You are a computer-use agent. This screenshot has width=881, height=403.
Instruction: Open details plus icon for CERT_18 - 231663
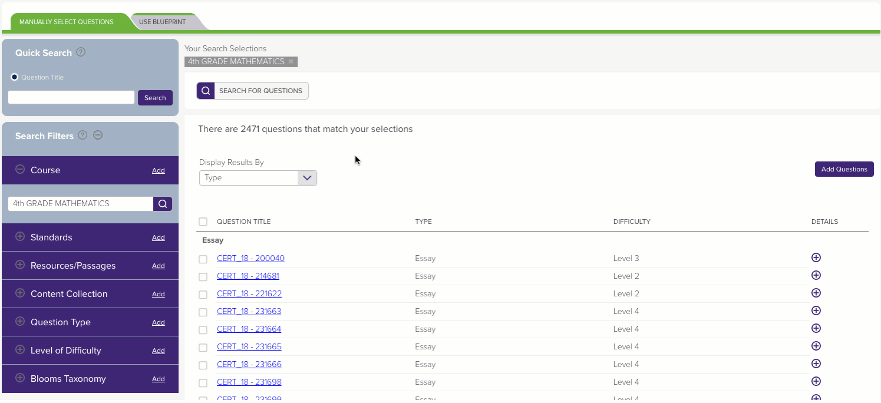(816, 310)
